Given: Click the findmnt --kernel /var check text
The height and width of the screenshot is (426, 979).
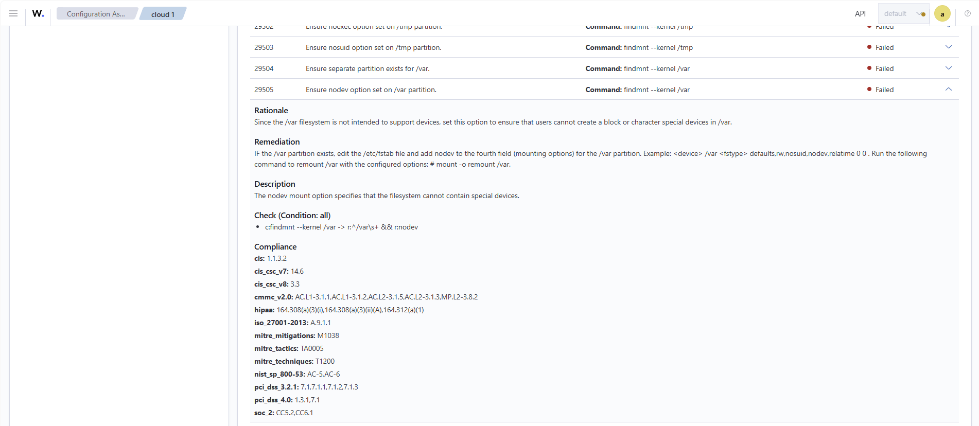Looking at the screenshot, I should tap(341, 227).
